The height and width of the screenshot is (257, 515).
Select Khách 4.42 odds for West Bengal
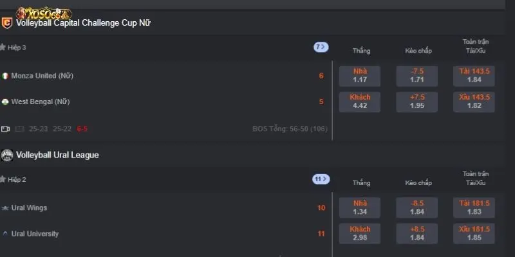coord(360,102)
